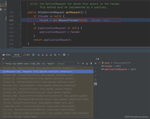The image size is (150, 119).
Task: Click the frames filter funnel icon
Action: tap(91, 64)
